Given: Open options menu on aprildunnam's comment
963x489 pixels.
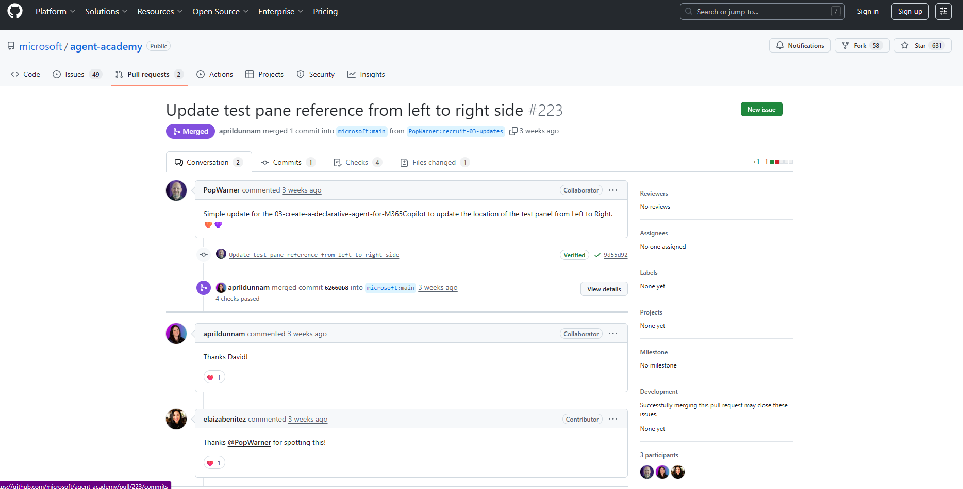Looking at the screenshot, I should coord(612,334).
